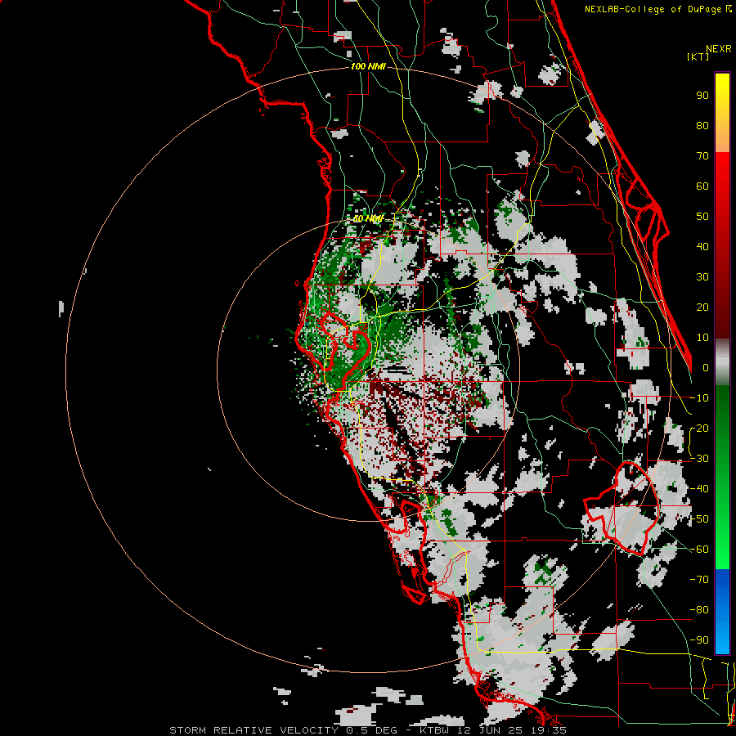Click the -60 value on velocity scale
Viewport: 736px width, 736px height.
coord(699,550)
